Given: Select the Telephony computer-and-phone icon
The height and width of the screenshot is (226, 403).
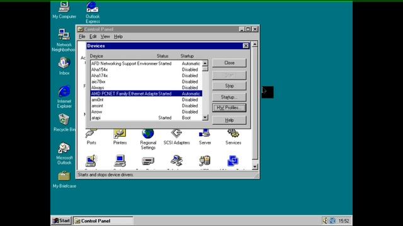Looking at the screenshot, I should coord(176,161).
